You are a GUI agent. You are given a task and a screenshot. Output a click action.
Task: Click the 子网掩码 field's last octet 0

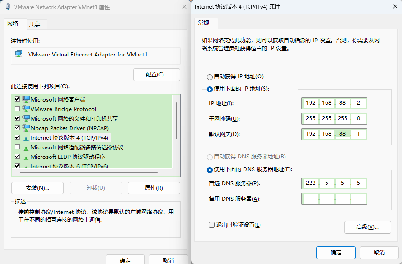tap(358, 118)
